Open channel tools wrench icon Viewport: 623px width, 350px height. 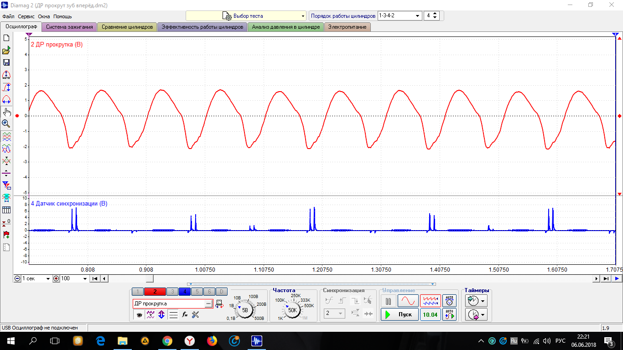coord(196,314)
